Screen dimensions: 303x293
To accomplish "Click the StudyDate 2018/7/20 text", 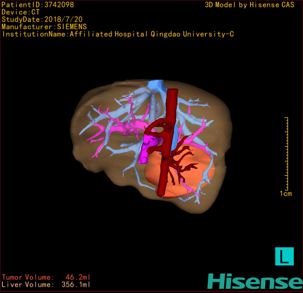I will [42, 20].
